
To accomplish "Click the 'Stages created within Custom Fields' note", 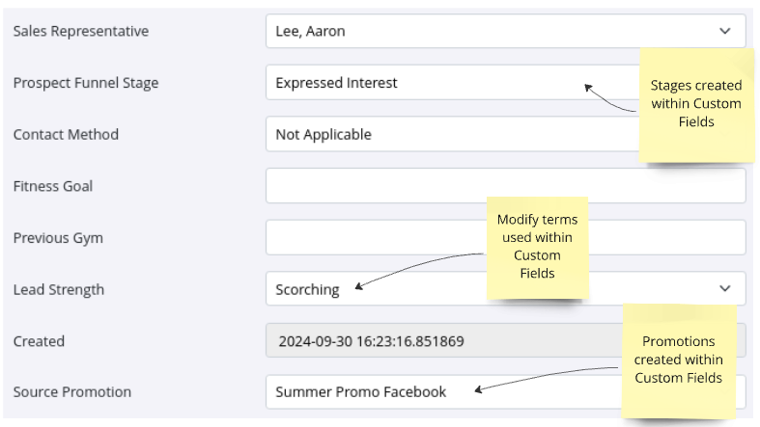I will (x=695, y=103).
